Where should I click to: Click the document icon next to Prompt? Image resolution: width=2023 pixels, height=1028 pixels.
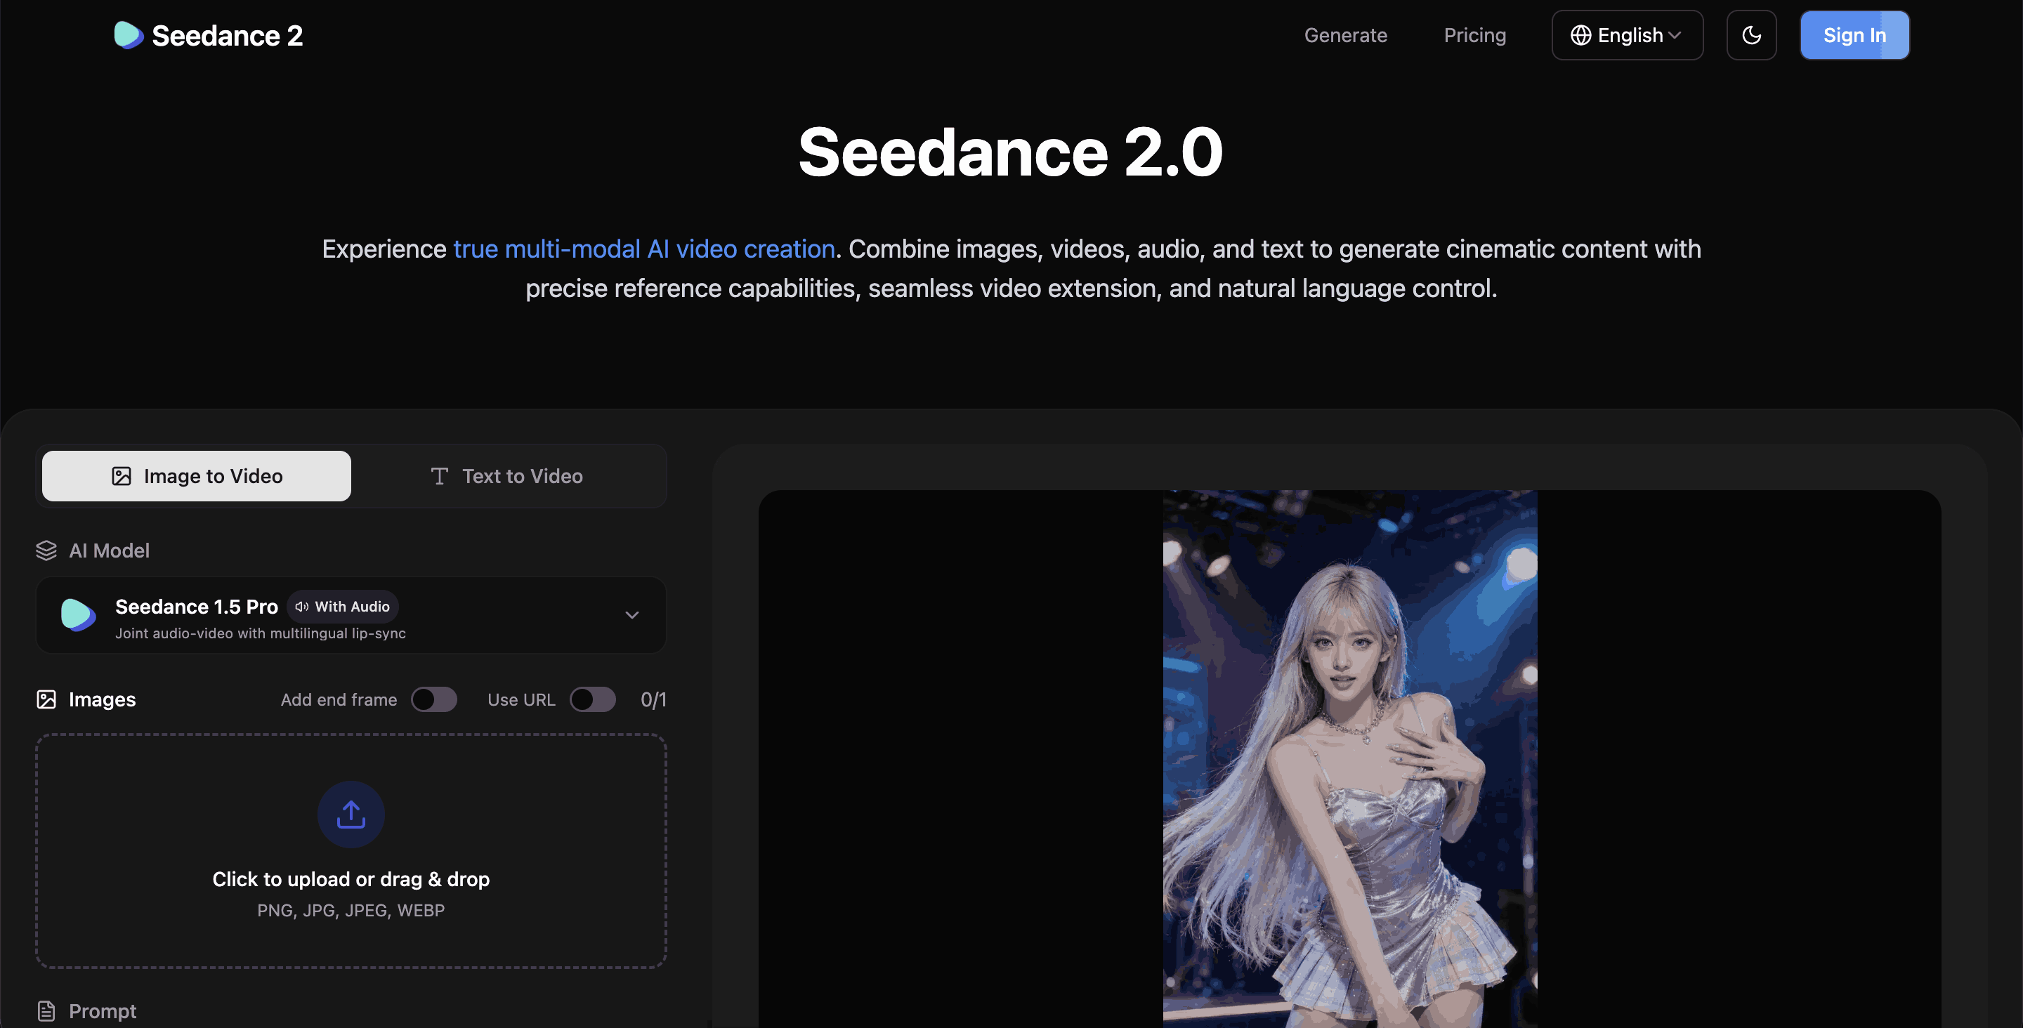pos(46,1010)
